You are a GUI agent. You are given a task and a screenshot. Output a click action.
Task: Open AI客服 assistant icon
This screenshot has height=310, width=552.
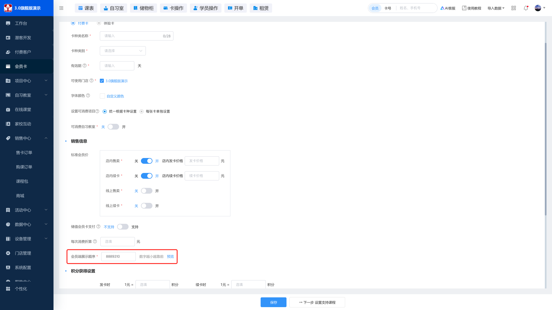click(x=442, y=8)
